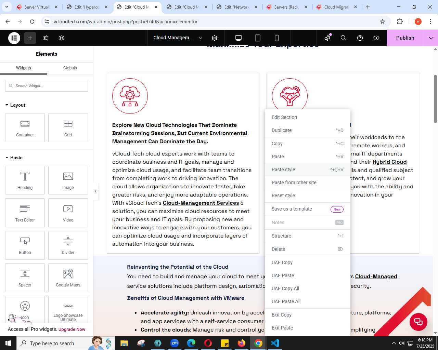Expand Publish options arrow
This screenshot has height=350, width=438.
[431, 38]
